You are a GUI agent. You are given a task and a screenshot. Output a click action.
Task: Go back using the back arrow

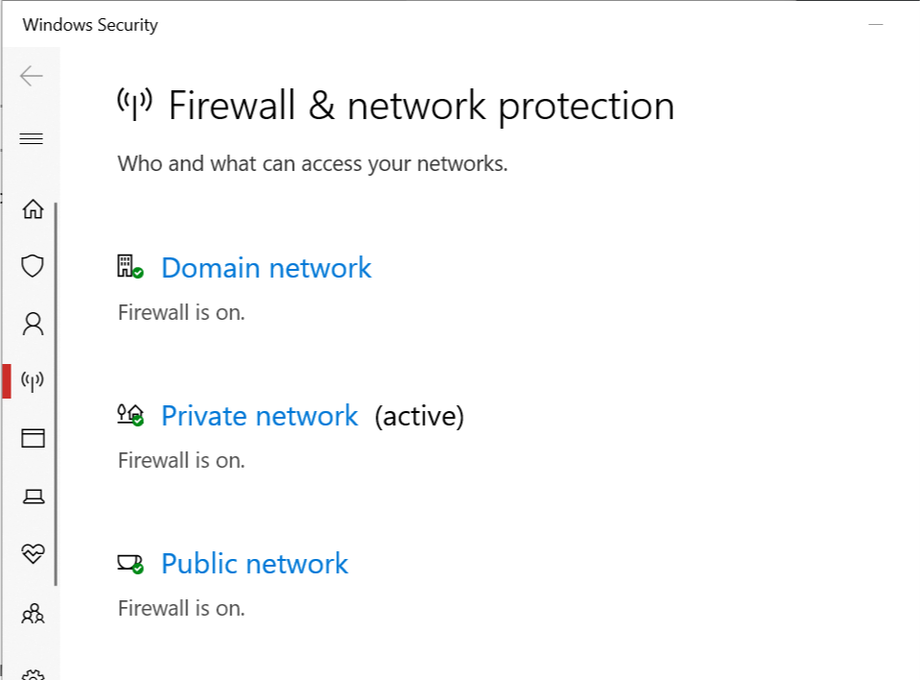(32, 76)
